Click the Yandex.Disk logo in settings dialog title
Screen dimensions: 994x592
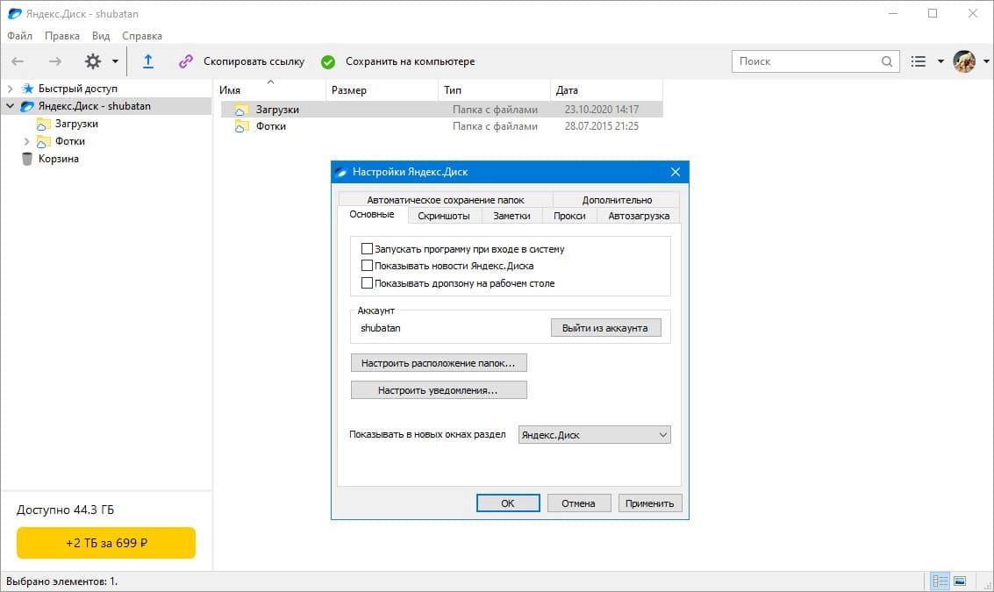pos(341,172)
